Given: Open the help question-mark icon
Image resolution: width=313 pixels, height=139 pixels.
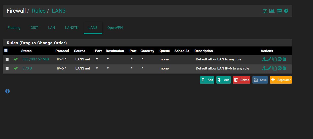Looking at the screenshot, I should (x=286, y=11).
